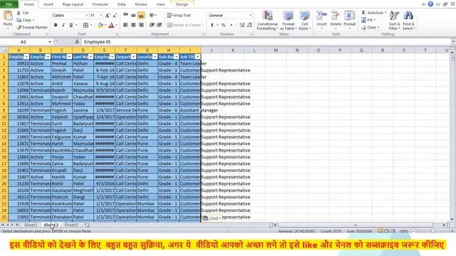Click the Increase Decimal icon
Screen dimensions: 456x256
(242, 26)
